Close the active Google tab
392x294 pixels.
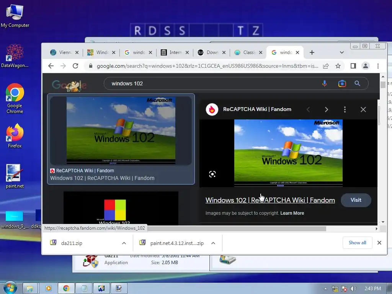click(x=297, y=52)
